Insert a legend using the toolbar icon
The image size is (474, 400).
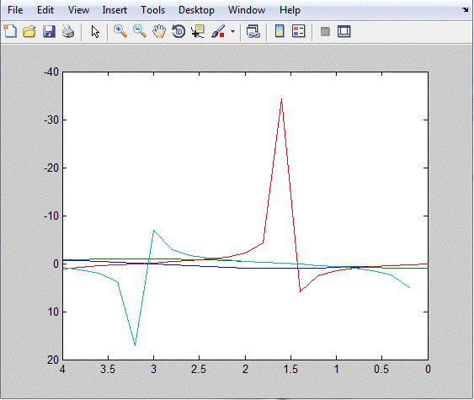pos(299,31)
